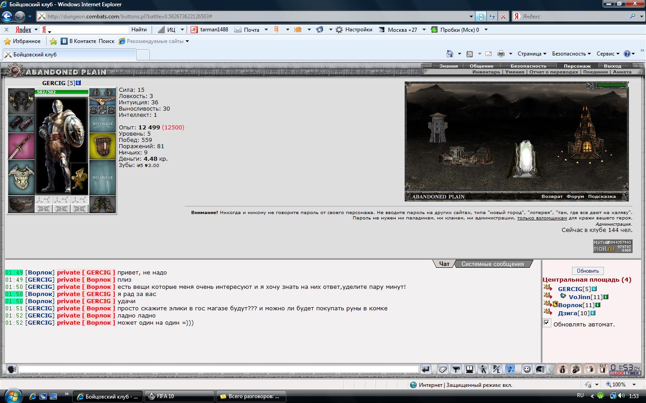The width and height of the screenshot is (646, 403).
Task: Open info icon next to Дзига[10]
Action: pos(593,313)
